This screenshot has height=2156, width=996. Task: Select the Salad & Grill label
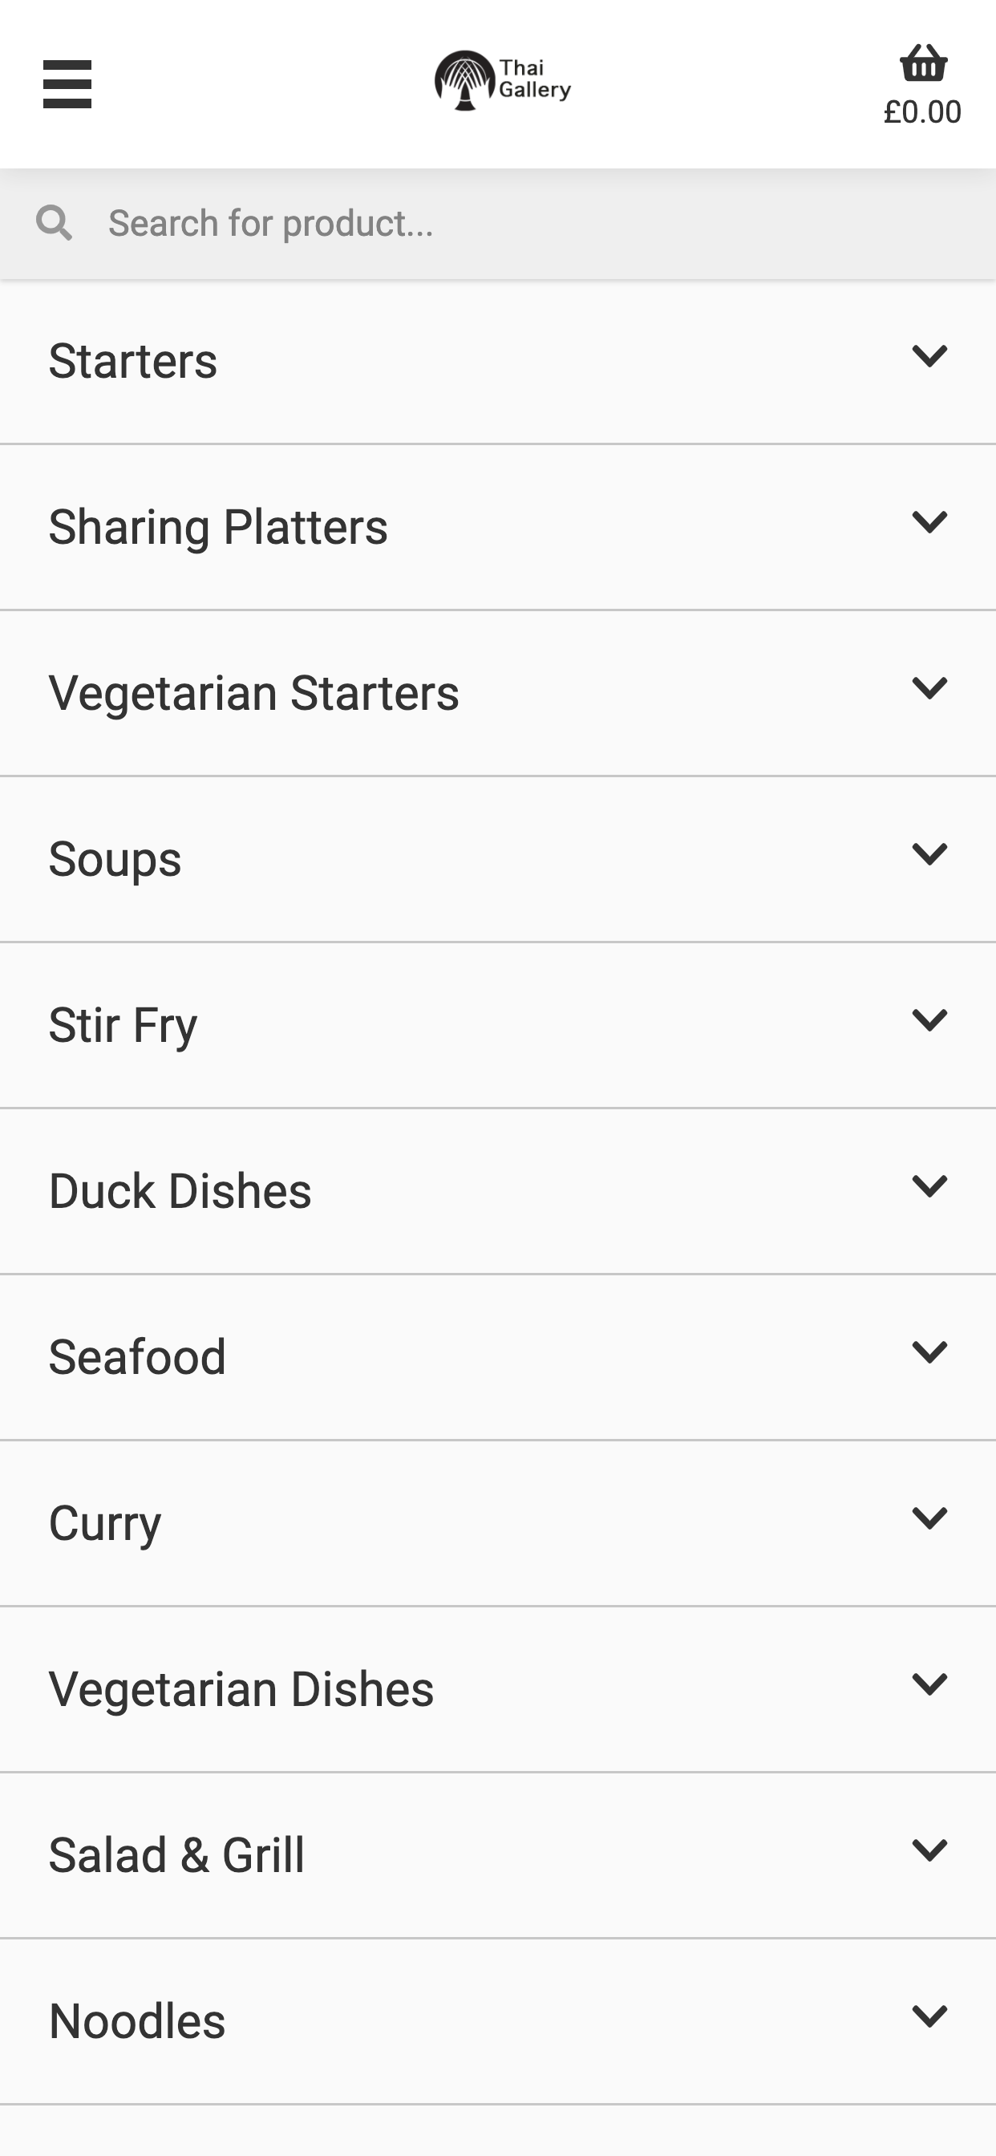(x=176, y=1855)
